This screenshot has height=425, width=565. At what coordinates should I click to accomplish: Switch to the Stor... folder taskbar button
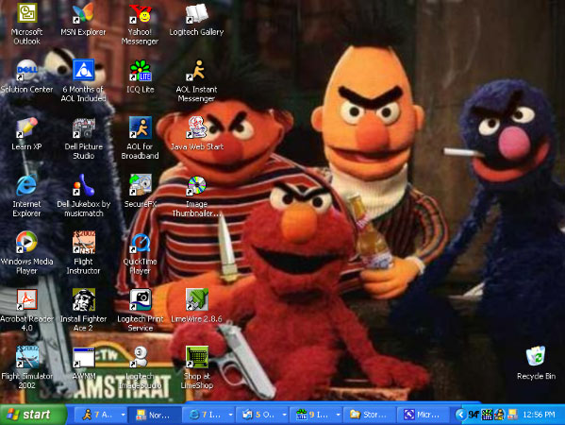point(369,415)
